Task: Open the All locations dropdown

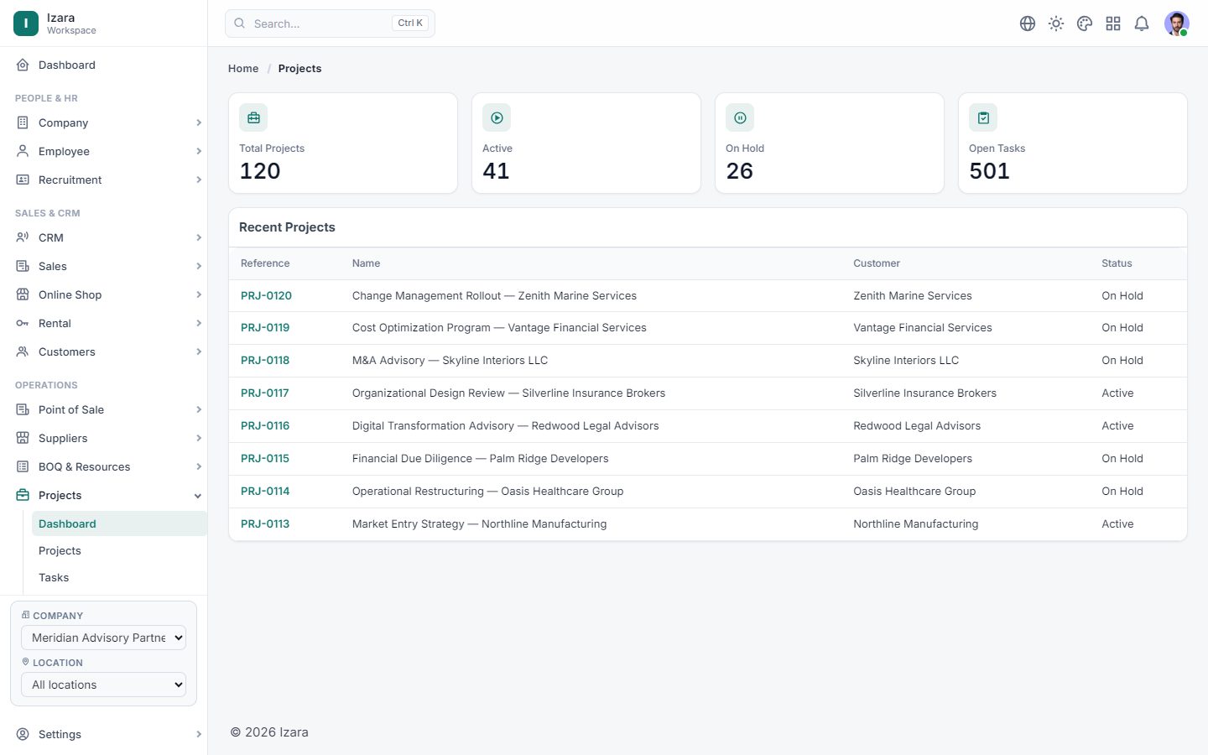Action: pos(103,685)
